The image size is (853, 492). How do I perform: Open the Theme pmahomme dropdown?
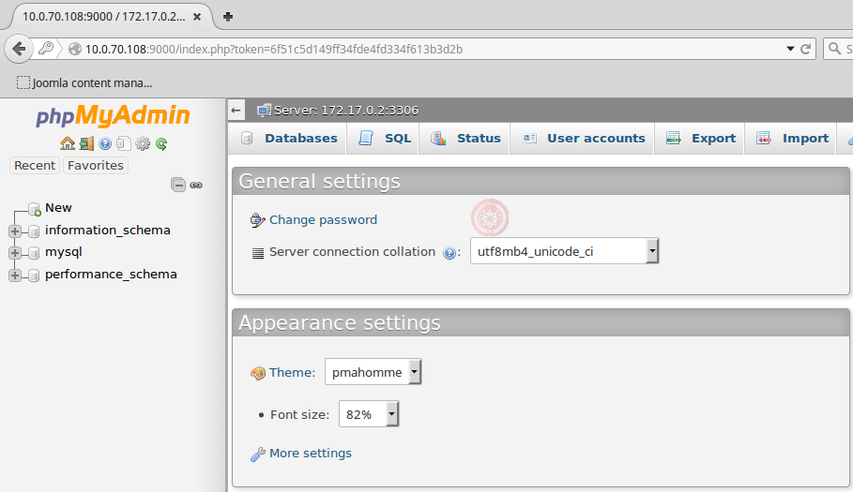click(x=373, y=373)
